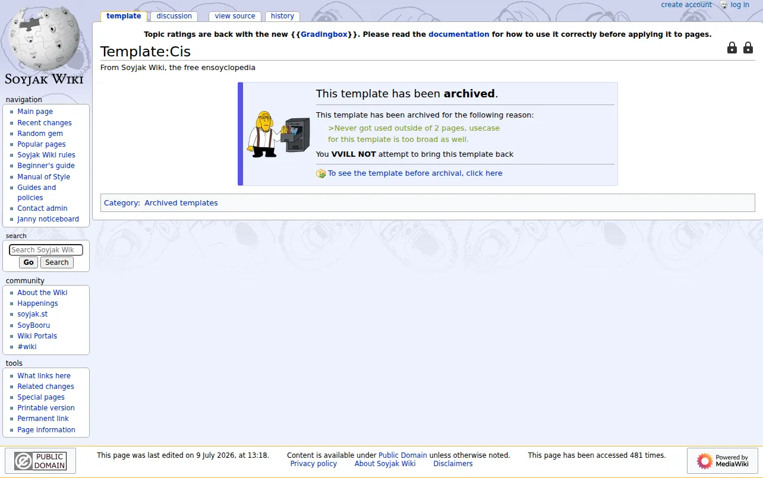Viewport: 763px width, 478px height.
Task: Open Special pages
Action: (41, 397)
